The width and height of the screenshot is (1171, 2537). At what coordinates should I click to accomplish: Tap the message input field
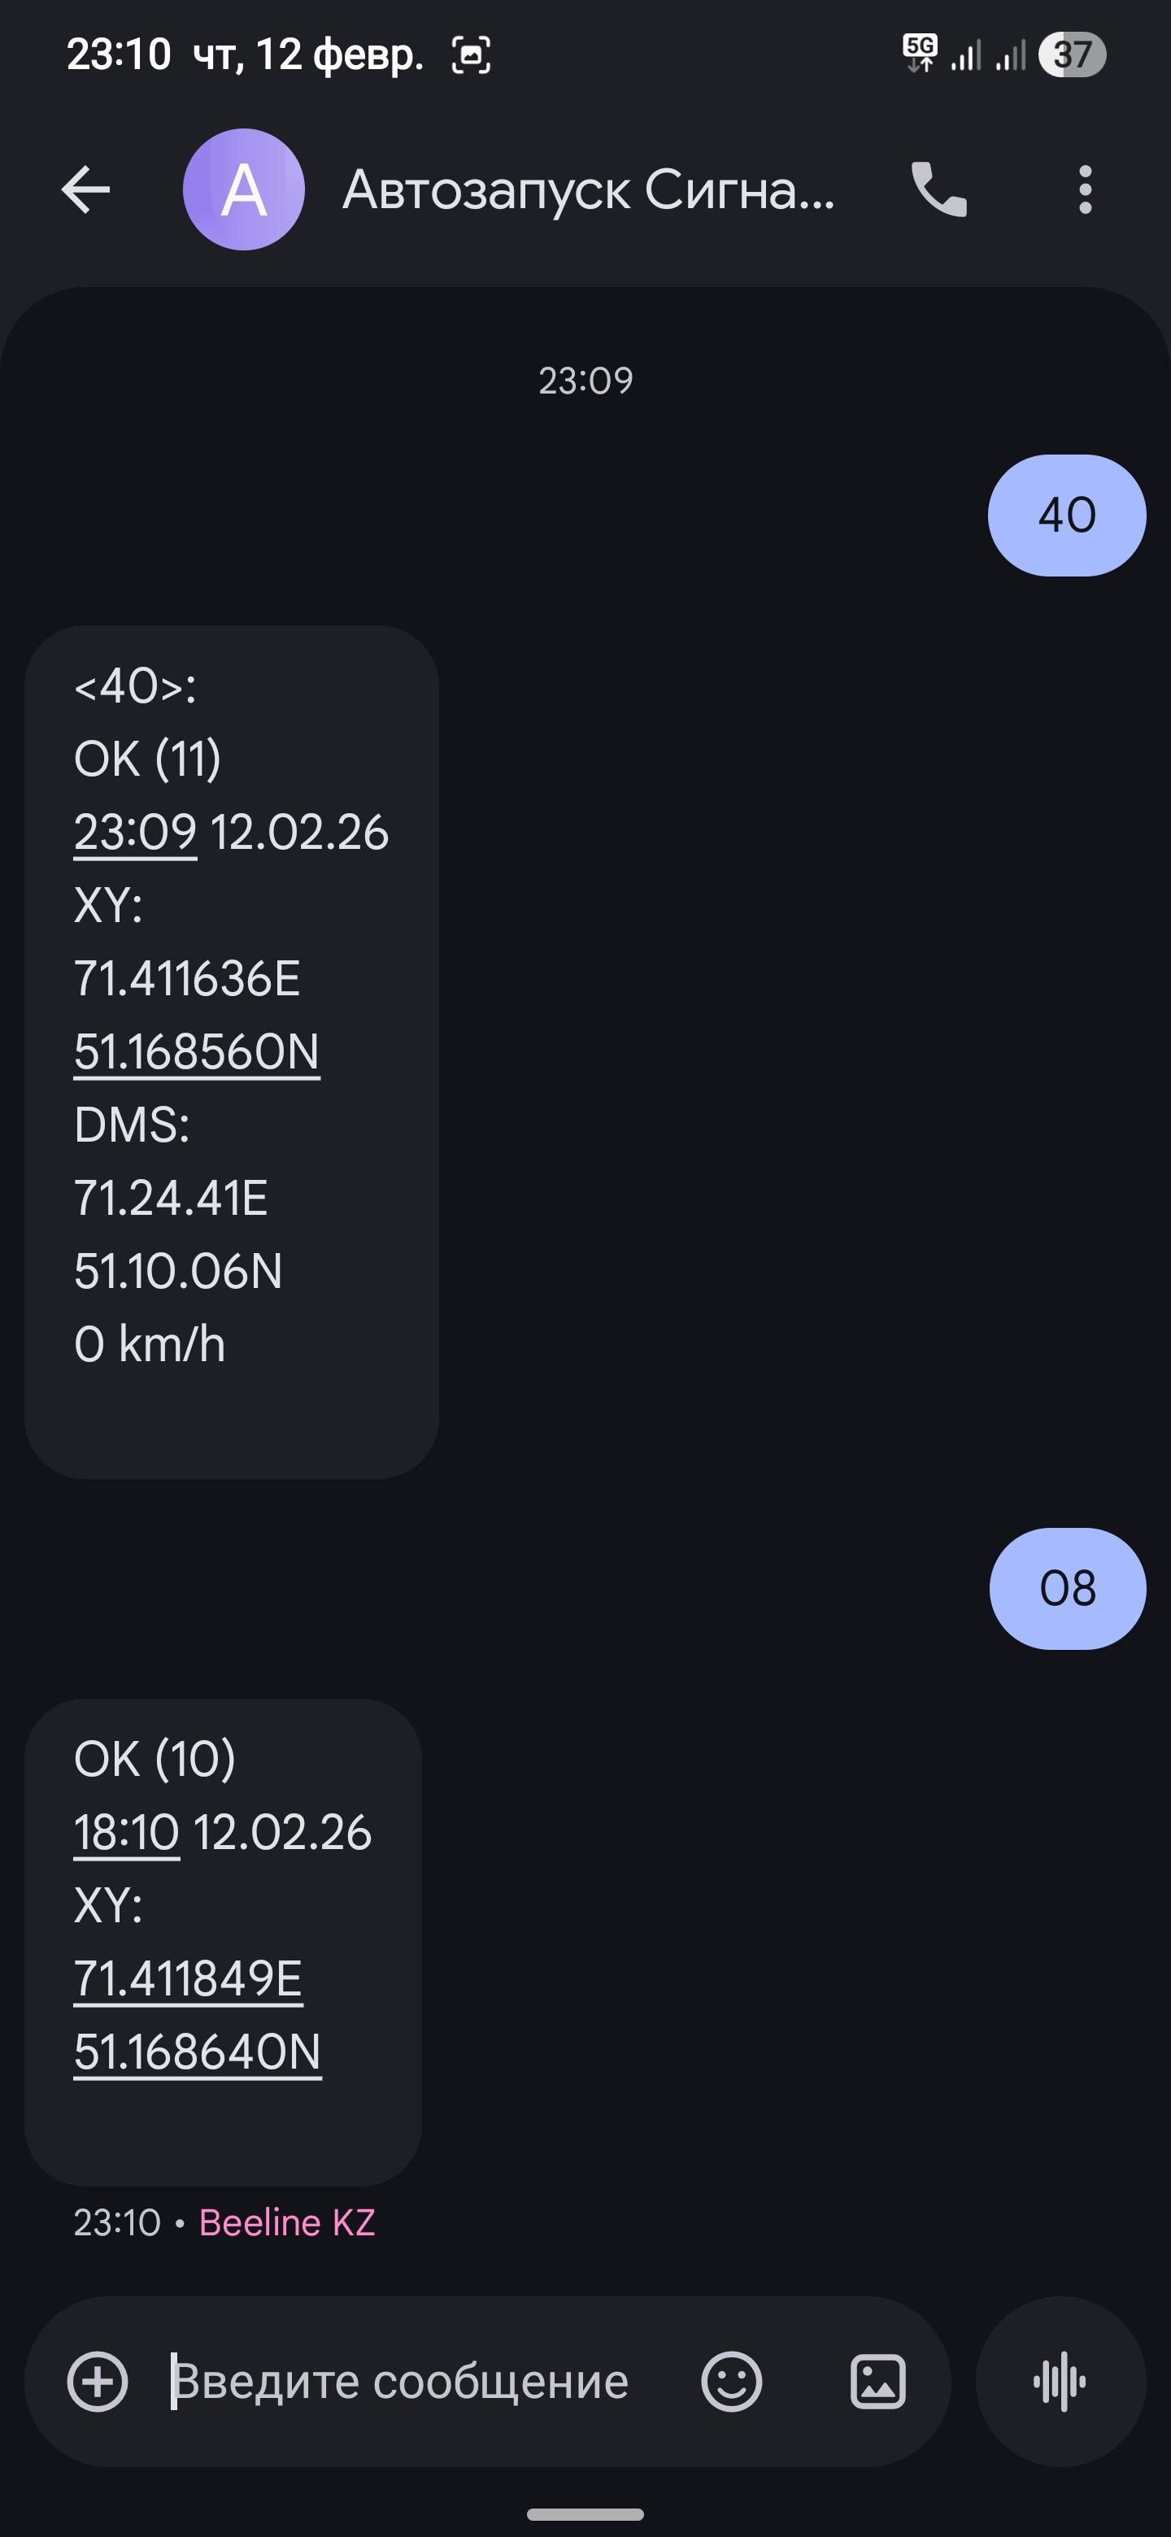[x=414, y=2382]
